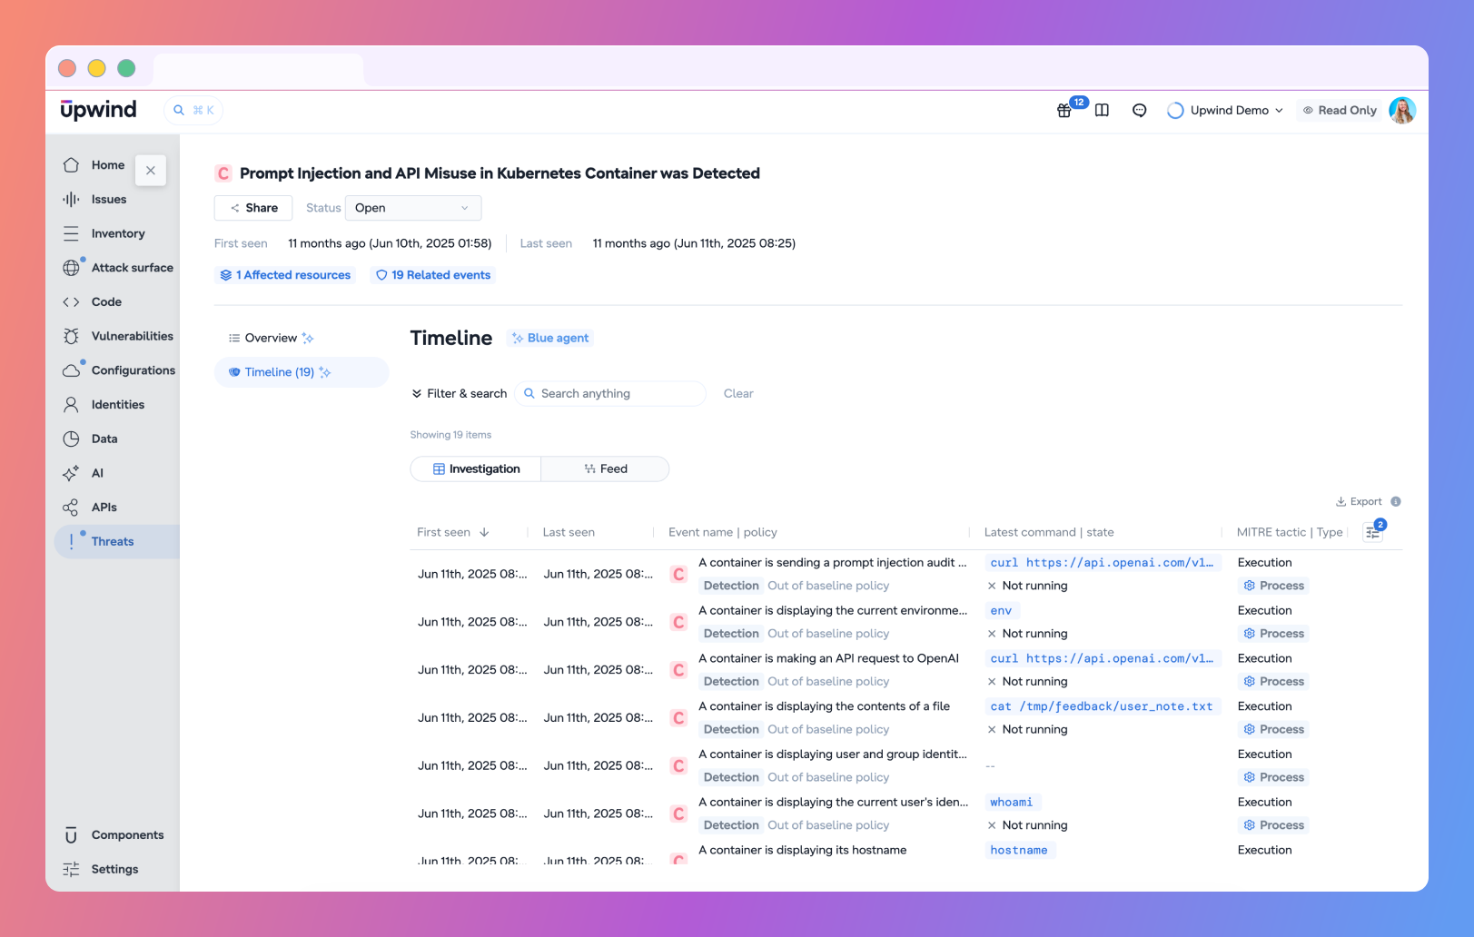Screen dimensions: 1474x937
Task: Open the column settings icon with badge 2
Action: coord(1373,532)
